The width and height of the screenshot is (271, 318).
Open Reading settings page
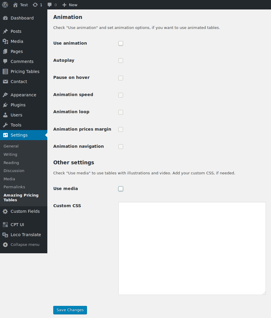click(x=11, y=163)
